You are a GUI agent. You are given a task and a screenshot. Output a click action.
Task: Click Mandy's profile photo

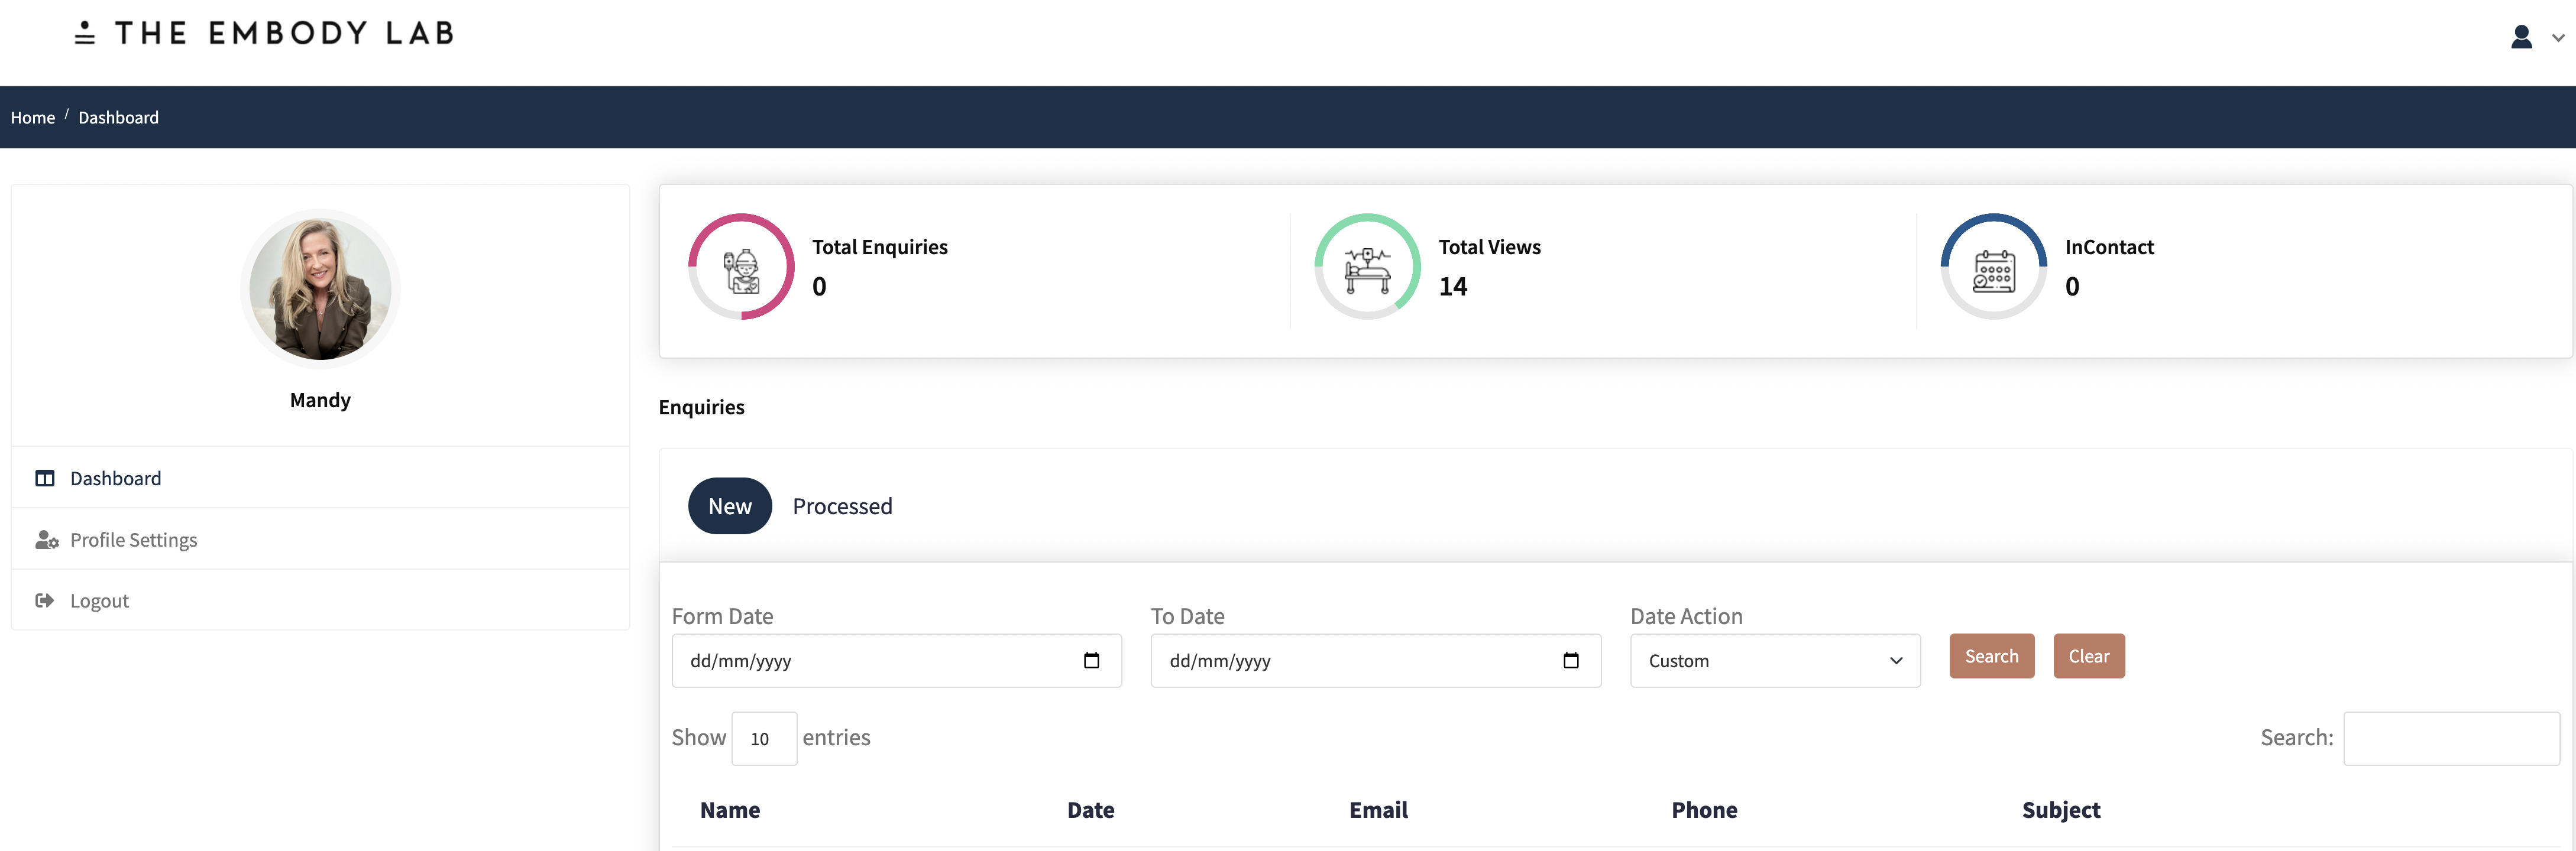[319, 288]
